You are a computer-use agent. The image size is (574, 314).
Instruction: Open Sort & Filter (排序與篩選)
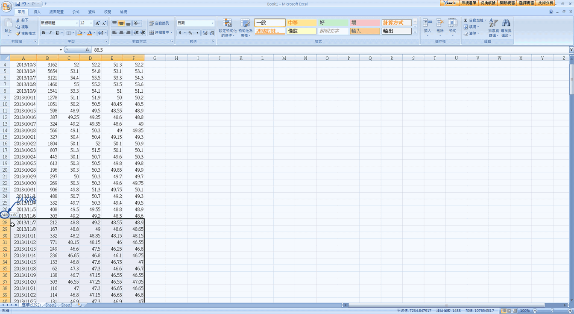(x=494, y=28)
